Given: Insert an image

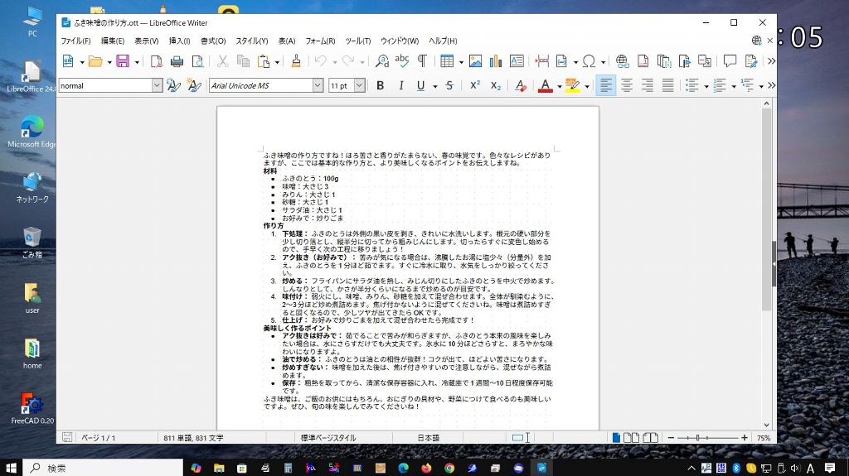Looking at the screenshot, I should (x=475, y=61).
